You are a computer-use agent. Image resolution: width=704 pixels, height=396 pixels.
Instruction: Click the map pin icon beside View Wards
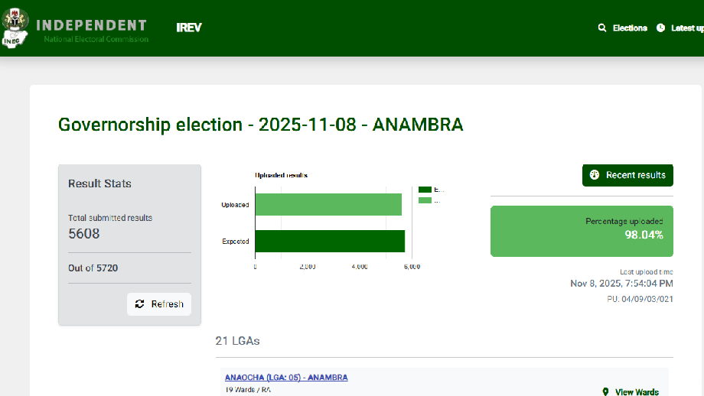605,392
